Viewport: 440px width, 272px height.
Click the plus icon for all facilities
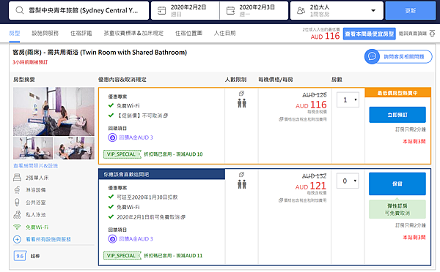click(x=17, y=239)
